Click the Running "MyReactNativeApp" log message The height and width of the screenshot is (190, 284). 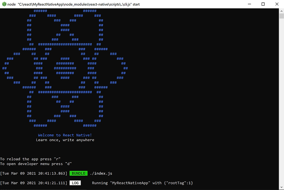tap(142, 183)
